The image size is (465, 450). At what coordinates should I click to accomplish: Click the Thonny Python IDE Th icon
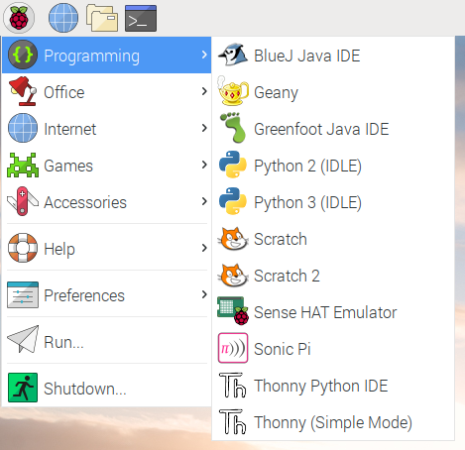click(x=233, y=385)
